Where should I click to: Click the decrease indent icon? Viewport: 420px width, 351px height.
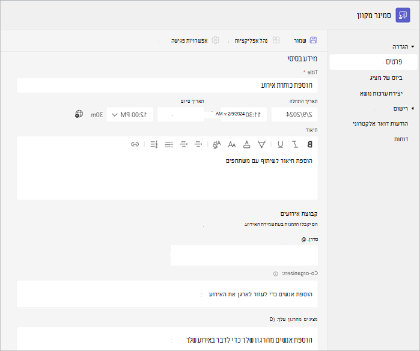tap(198, 144)
